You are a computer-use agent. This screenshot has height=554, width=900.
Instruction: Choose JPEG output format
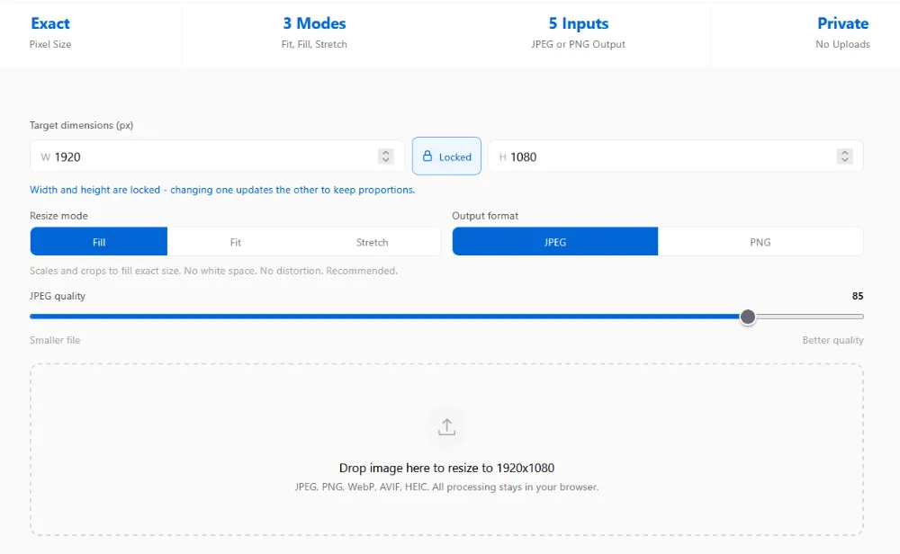555,241
